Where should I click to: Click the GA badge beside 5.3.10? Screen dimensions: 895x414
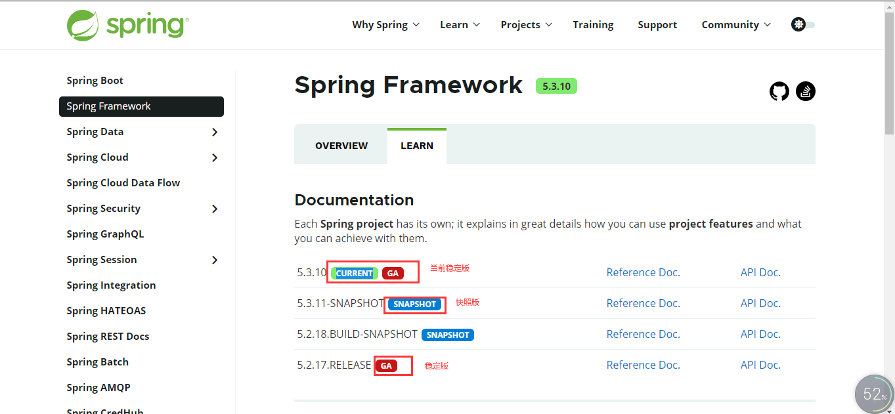coord(393,274)
